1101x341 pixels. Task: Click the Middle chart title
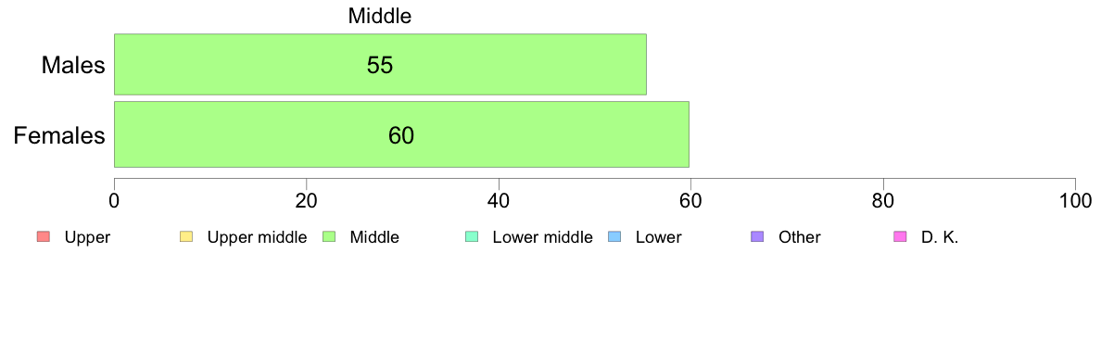379,16
